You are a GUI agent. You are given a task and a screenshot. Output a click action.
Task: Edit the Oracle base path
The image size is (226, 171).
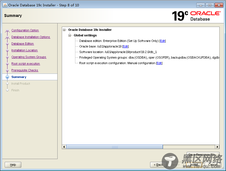click(x=125, y=46)
